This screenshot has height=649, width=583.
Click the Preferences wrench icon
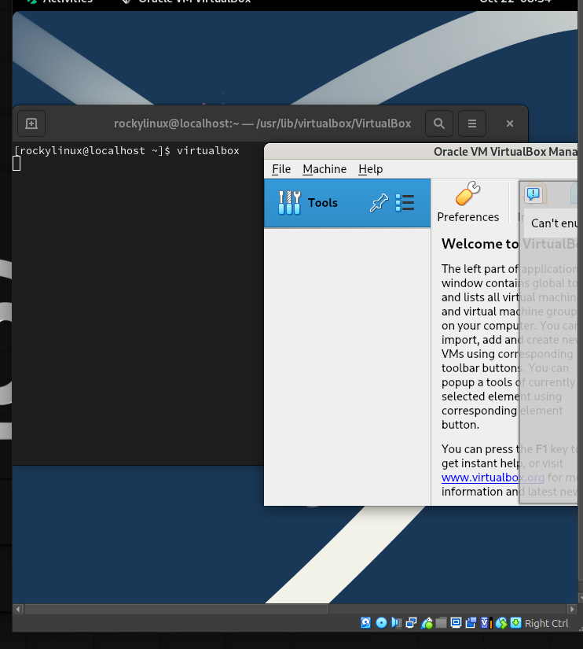point(468,194)
